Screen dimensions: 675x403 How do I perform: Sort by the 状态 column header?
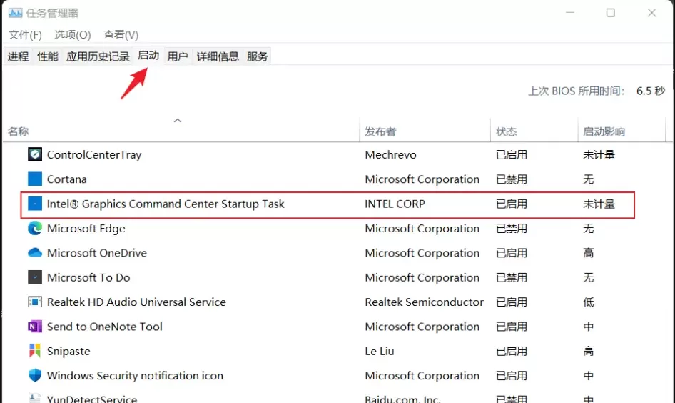(x=507, y=131)
